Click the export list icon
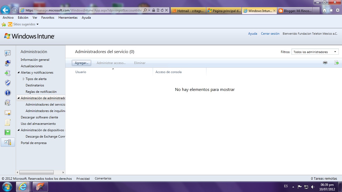This screenshot has height=192, width=342. (x=337, y=63)
